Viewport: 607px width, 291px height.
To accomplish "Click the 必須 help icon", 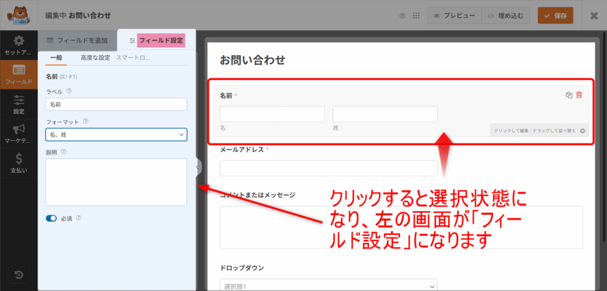I will click(79, 218).
